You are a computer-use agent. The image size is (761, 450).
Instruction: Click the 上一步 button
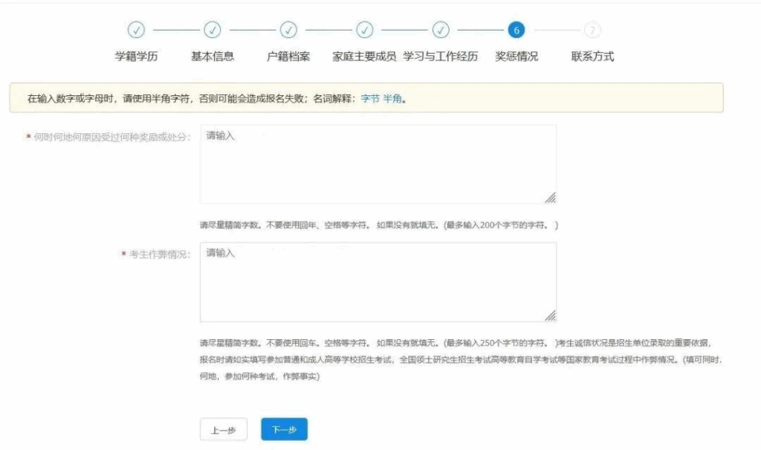[x=224, y=430]
